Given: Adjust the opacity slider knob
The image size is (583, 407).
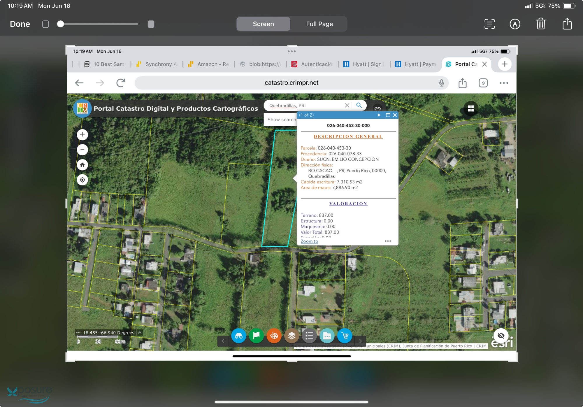Looking at the screenshot, I should point(60,24).
